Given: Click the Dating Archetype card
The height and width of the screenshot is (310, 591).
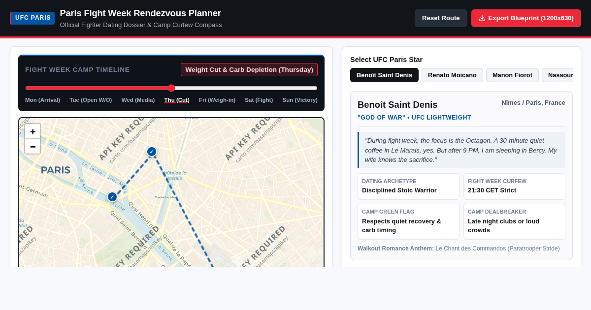Looking at the screenshot, I should [408, 186].
